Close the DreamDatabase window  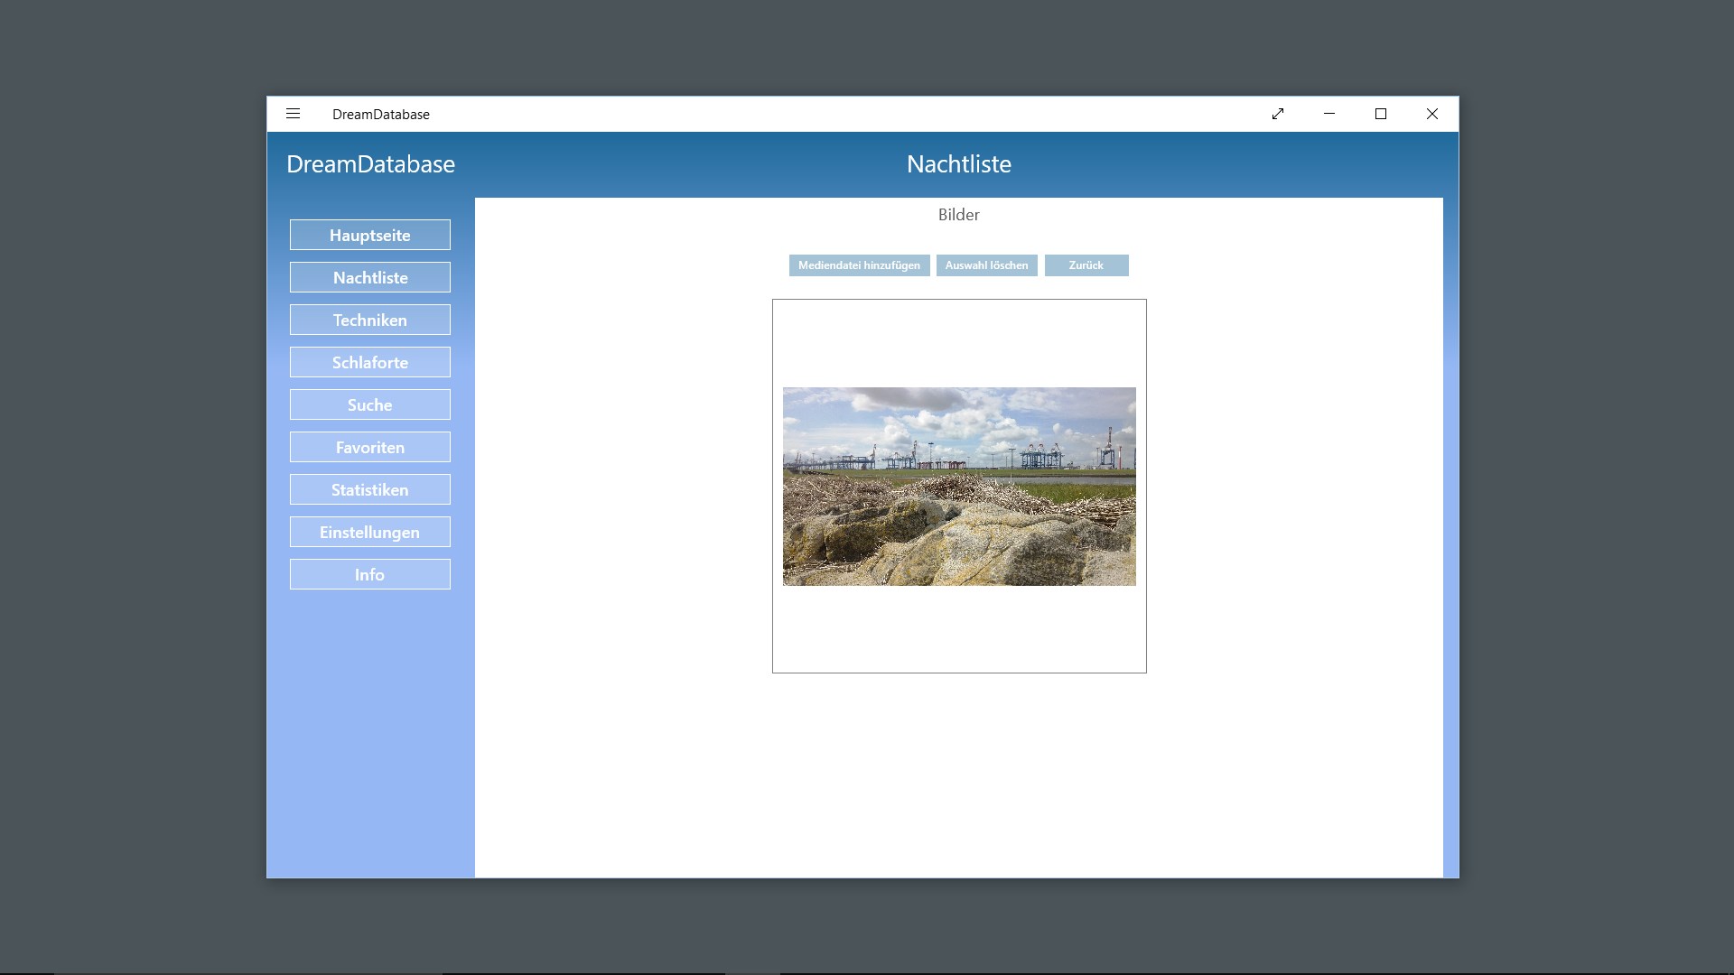(x=1432, y=114)
